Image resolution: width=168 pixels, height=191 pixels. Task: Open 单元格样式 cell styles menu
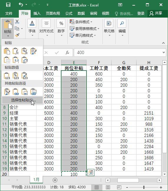[83, 35]
